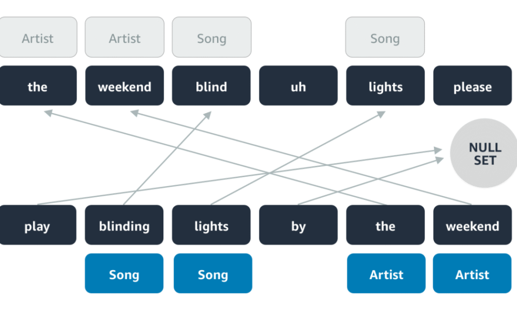
Task: Click the "by" word box
Action: click(x=298, y=225)
